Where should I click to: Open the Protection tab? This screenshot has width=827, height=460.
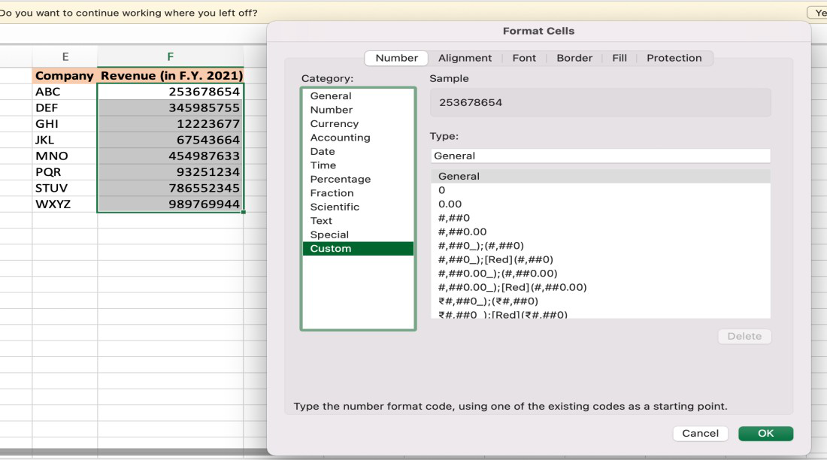tap(674, 58)
